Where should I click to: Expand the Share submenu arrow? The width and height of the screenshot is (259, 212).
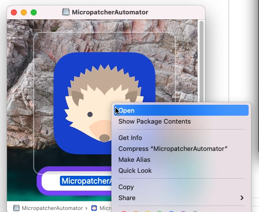[242, 198]
